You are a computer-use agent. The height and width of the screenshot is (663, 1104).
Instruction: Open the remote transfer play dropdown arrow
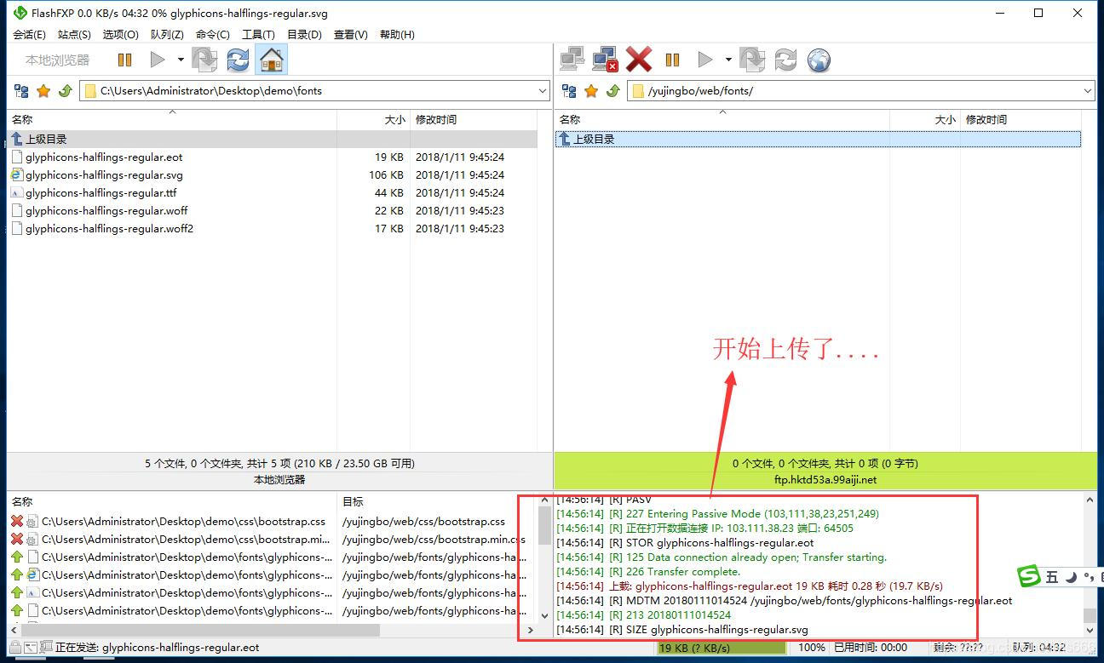pyautogui.click(x=728, y=60)
